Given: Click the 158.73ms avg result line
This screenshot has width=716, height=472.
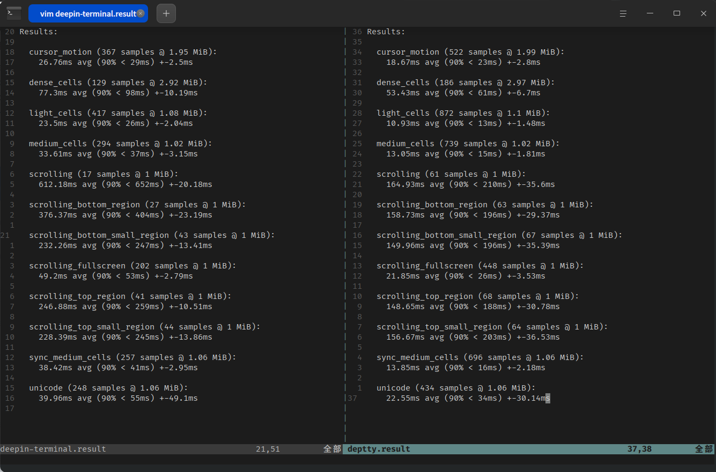Looking at the screenshot, I should [473, 215].
